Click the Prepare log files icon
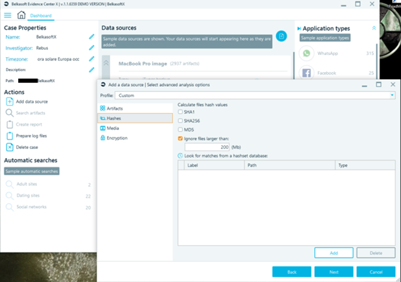The width and height of the screenshot is (401, 282). 10,135
